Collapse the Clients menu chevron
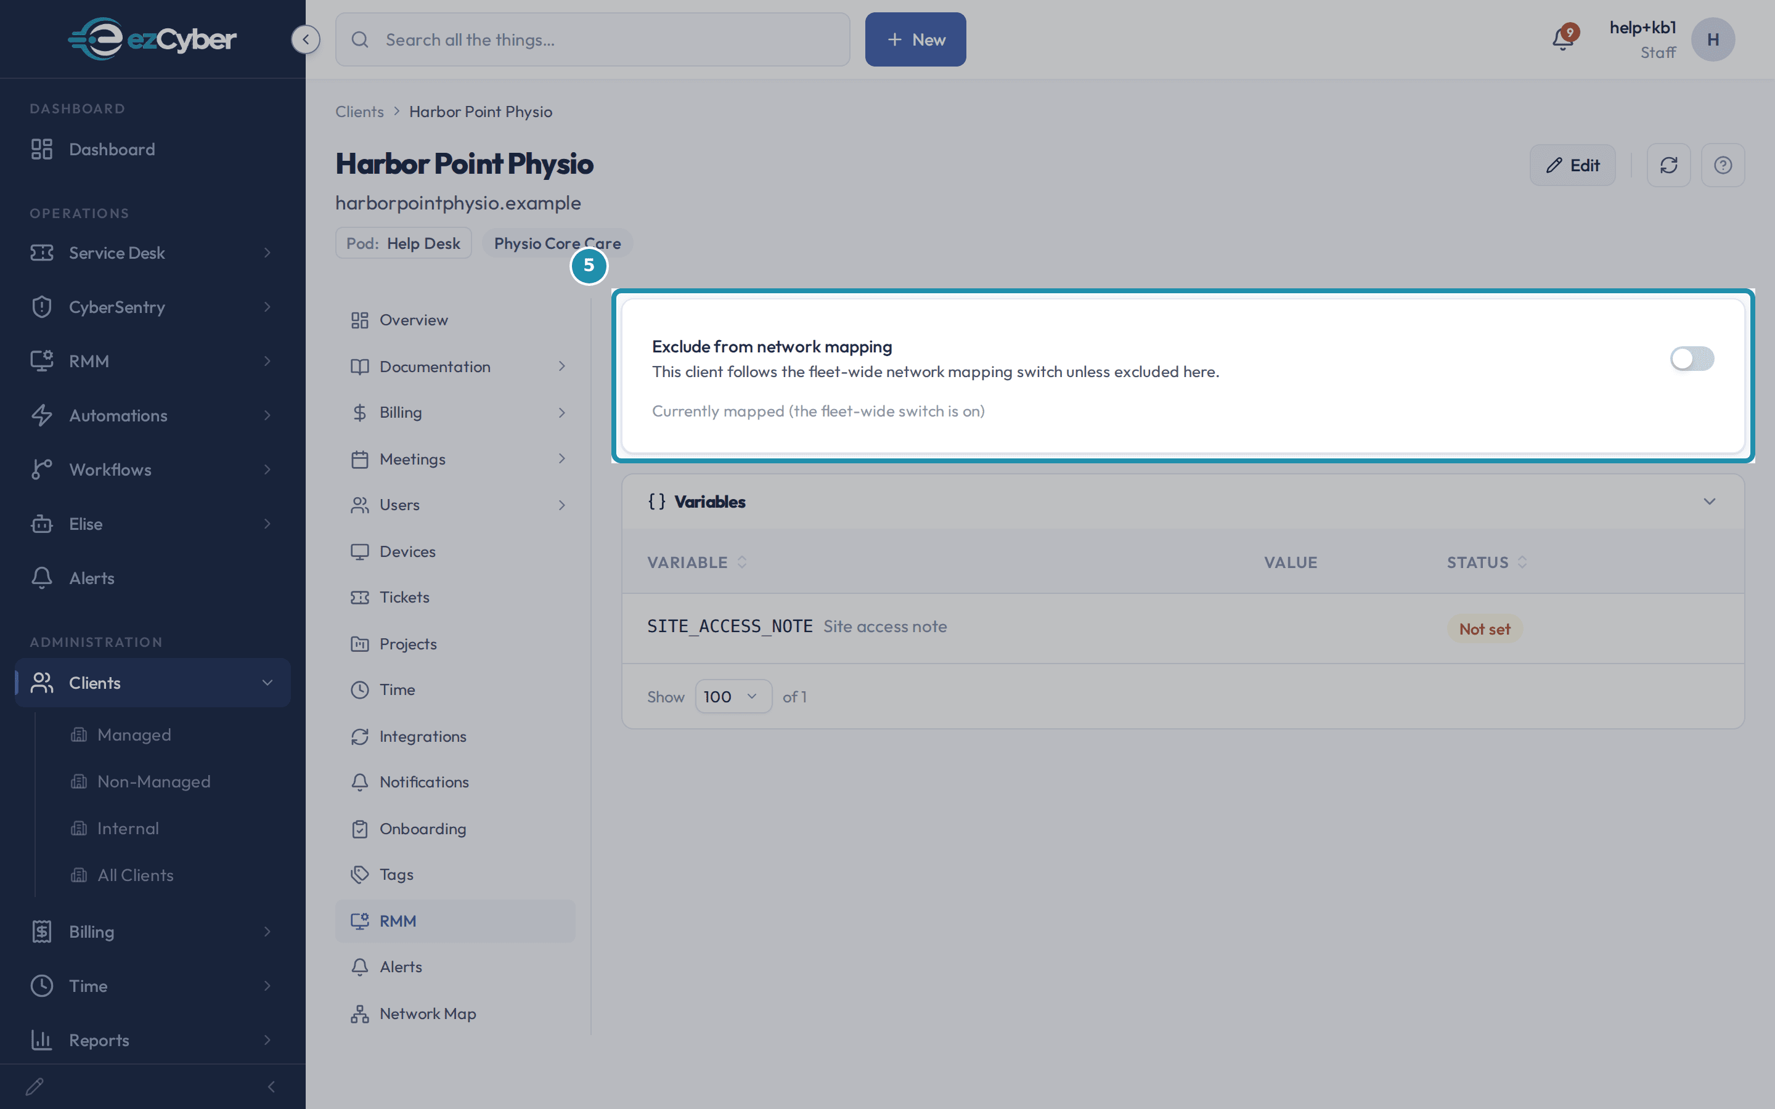The image size is (1775, 1109). click(267, 683)
